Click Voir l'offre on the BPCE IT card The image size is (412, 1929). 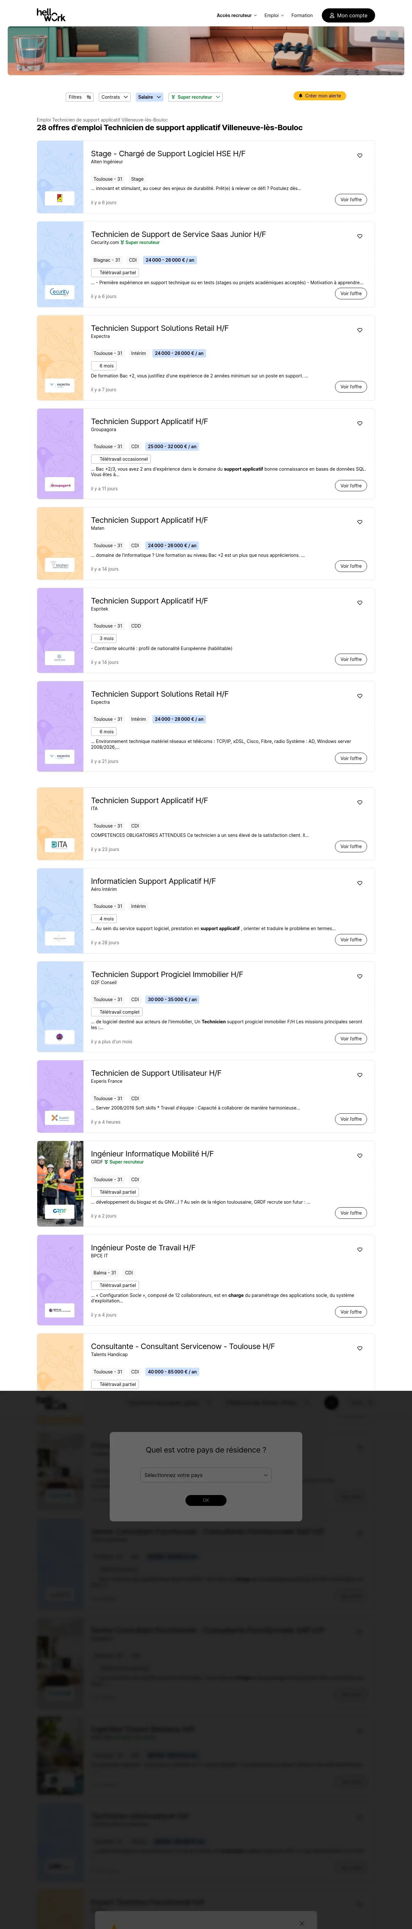point(351,1312)
